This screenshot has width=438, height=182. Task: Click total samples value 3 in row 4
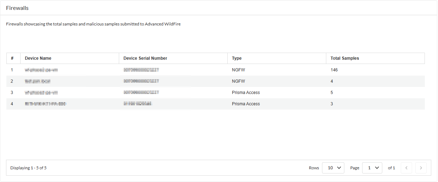332,104
